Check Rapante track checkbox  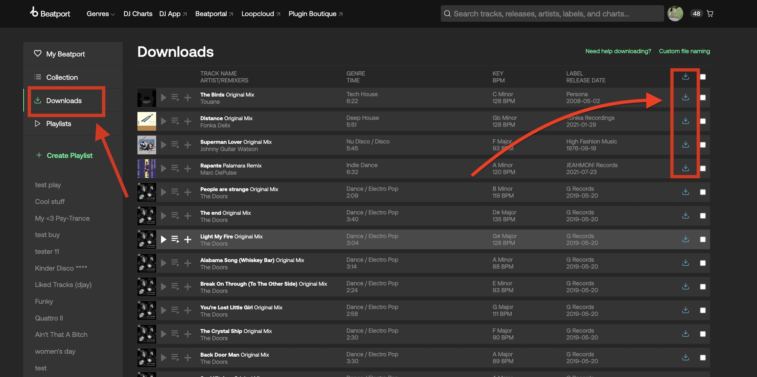(703, 168)
